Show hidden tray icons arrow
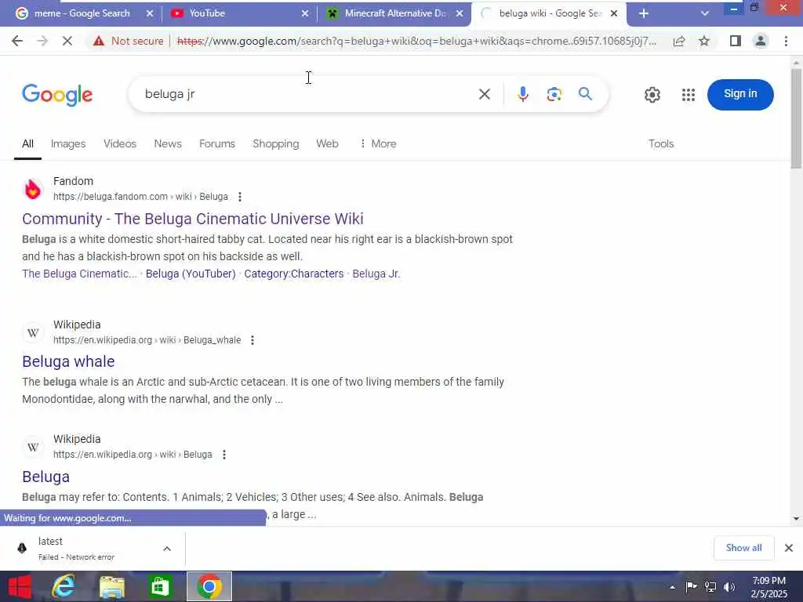The height and width of the screenshot is (602, 803). point(672,587)
